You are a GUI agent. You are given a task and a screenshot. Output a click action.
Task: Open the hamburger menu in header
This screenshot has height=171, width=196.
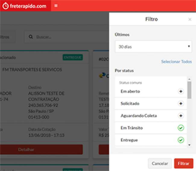pyautogui.click(x=56, y=5)
